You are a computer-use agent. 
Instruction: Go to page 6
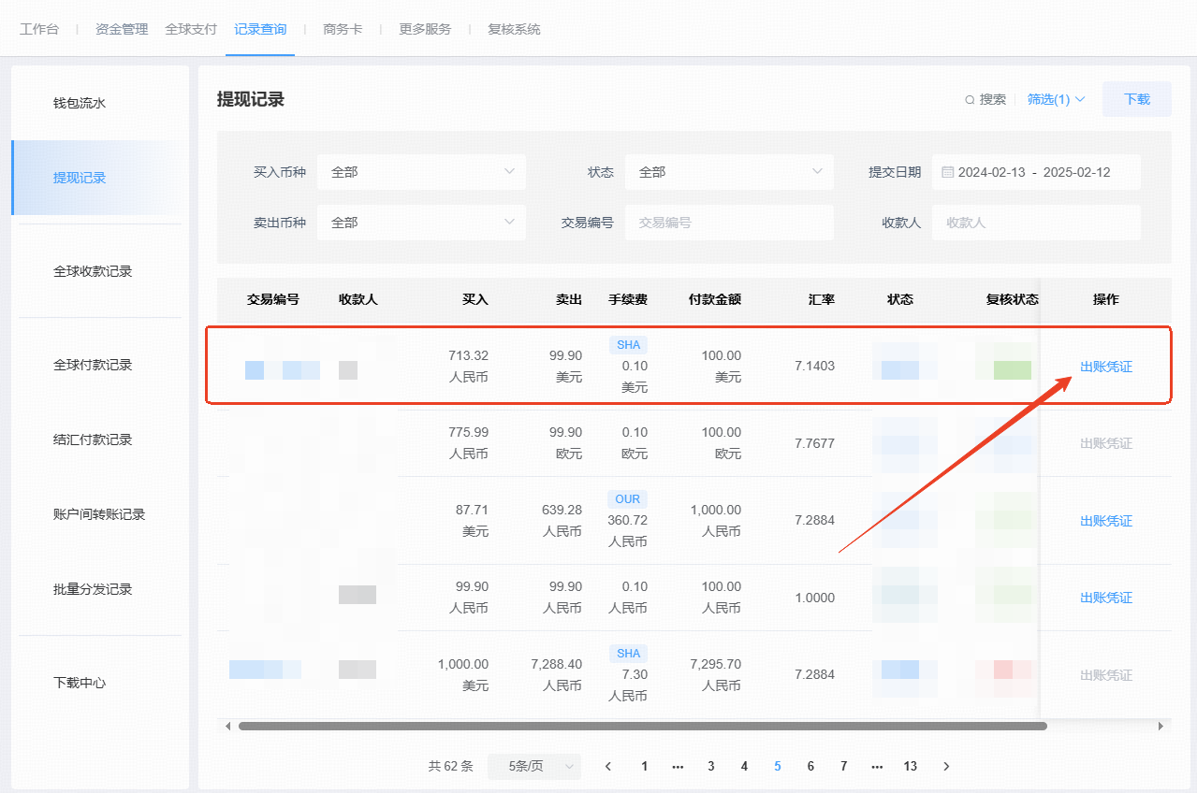[810, 767]
